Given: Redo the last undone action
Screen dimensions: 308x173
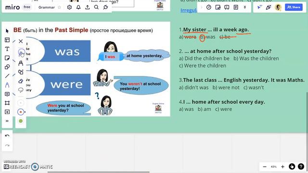Looking at the screenshot, I should (x=7, y=145).
